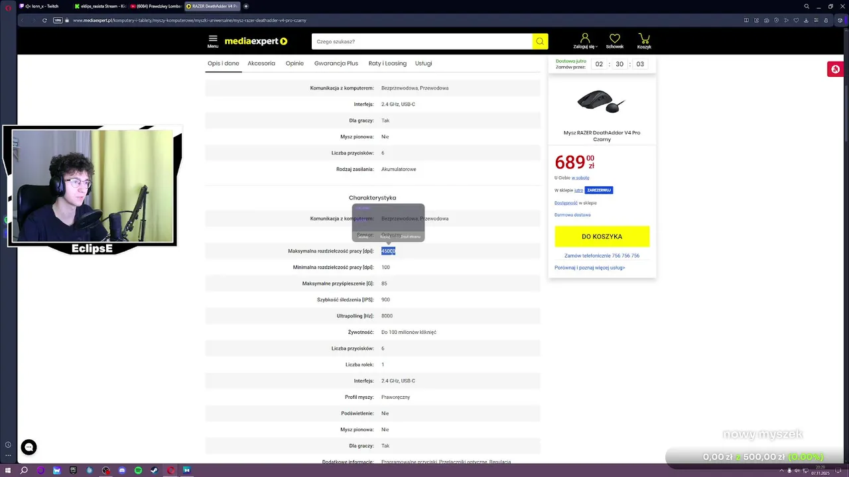The width and height of the screenshot is (849, 477).
Task: Click the DeathAdder V4 Pro product thumbnail
Action: (x=602, y=101)
